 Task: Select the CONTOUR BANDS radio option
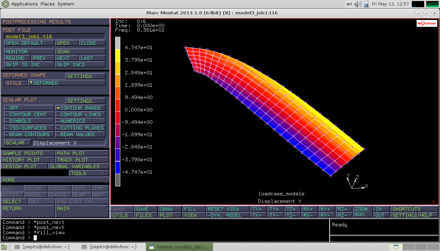(x=80, y=108)
